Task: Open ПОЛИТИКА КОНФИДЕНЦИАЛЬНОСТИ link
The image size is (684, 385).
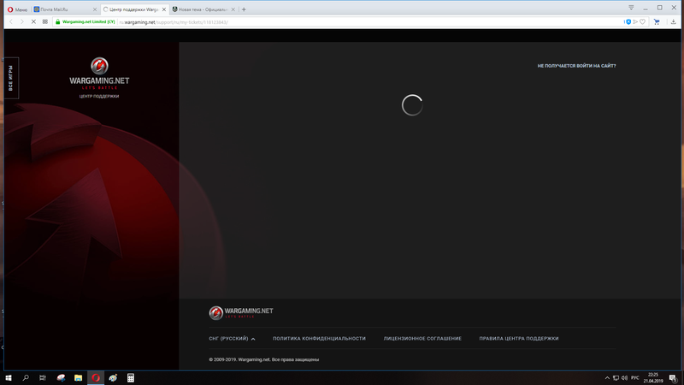Action: (x=319, y=338)
